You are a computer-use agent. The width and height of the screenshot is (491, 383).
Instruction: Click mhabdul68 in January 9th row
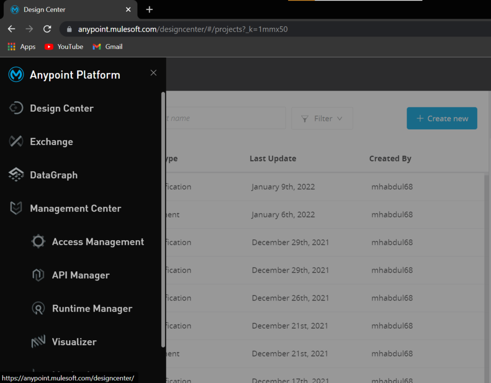[392, 186]
